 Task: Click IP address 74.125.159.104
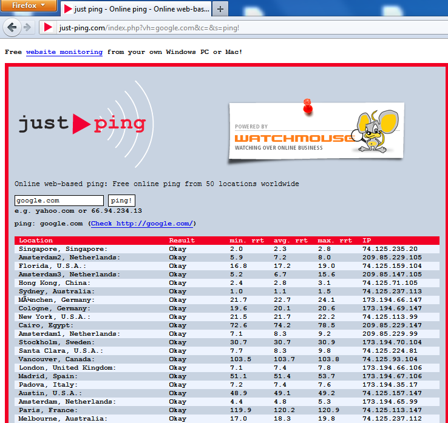(392, 266)
